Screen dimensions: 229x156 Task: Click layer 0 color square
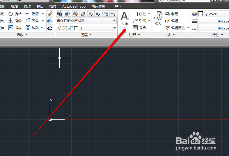[76, 28]
